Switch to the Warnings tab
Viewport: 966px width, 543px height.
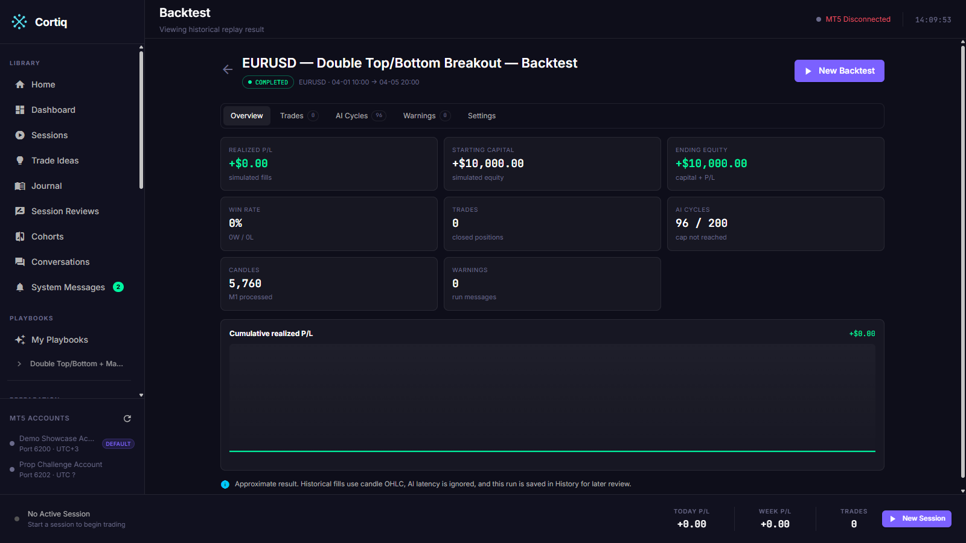(x=426, y=116)
